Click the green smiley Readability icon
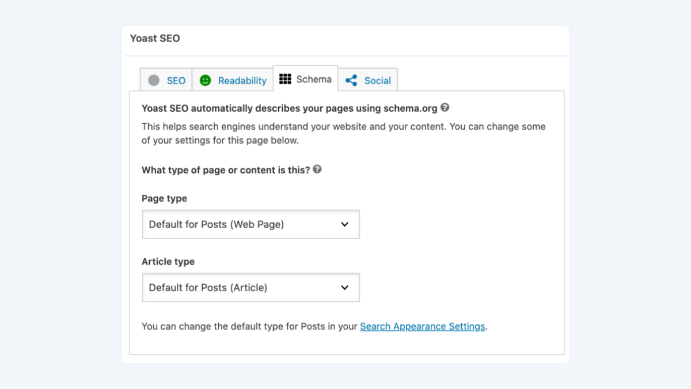This screenshot has width=691, height=389. 205,81
